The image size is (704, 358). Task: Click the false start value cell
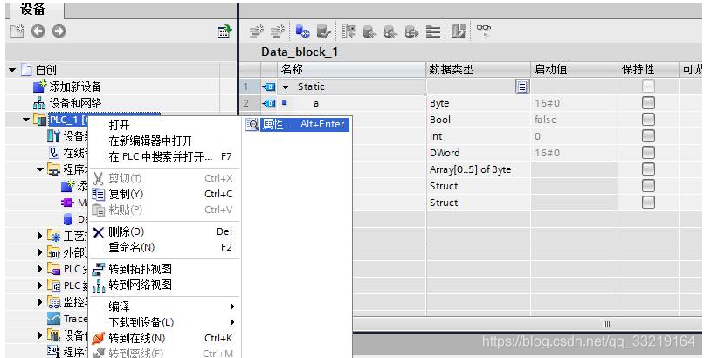point(574,120)
